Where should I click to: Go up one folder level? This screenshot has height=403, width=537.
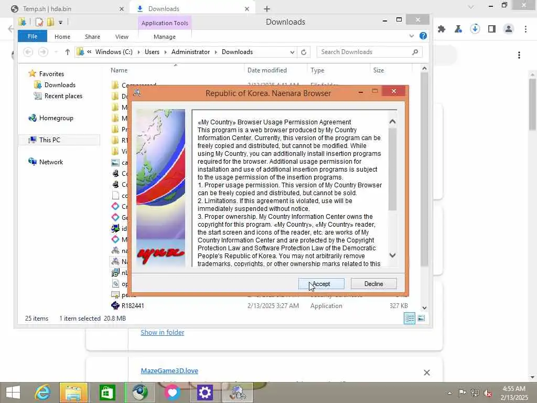(68, 52)
